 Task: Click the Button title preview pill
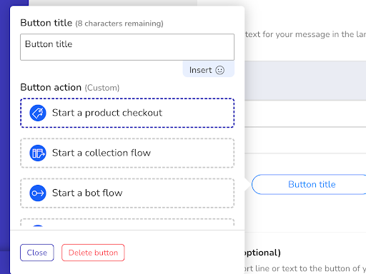coord(309,184)
